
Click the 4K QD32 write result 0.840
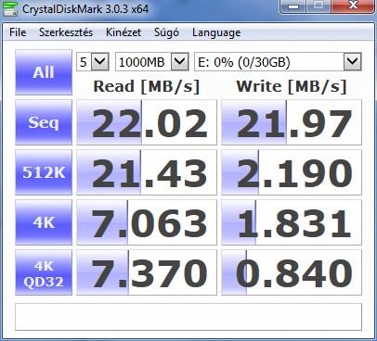(x=292, y=272)
